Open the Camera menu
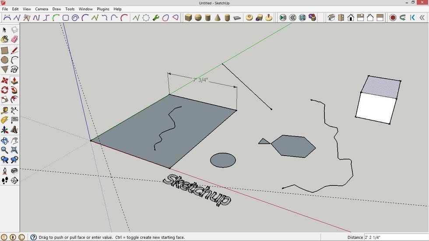This screenshot has height=241, width=429. (x=41, y=9)
